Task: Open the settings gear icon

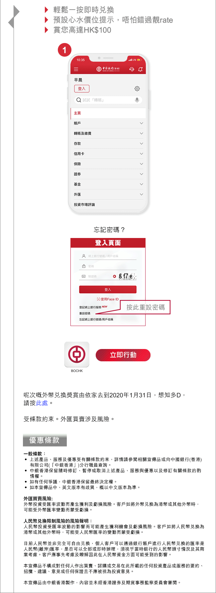Action: tap(137, 89)
